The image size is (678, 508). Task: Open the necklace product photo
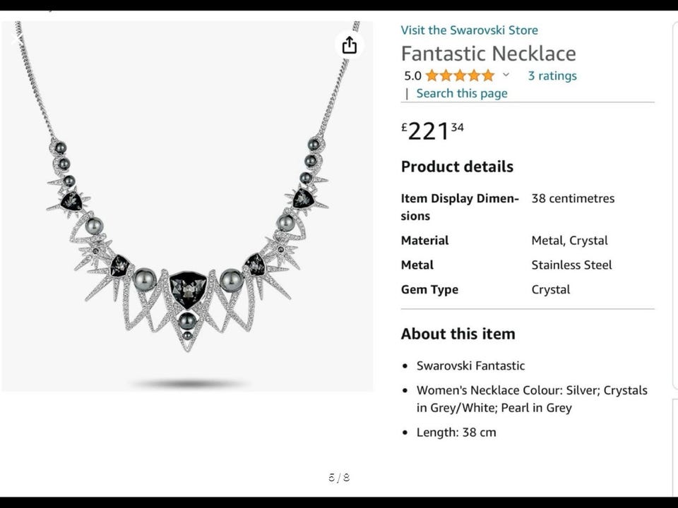[x=187, y=206]
